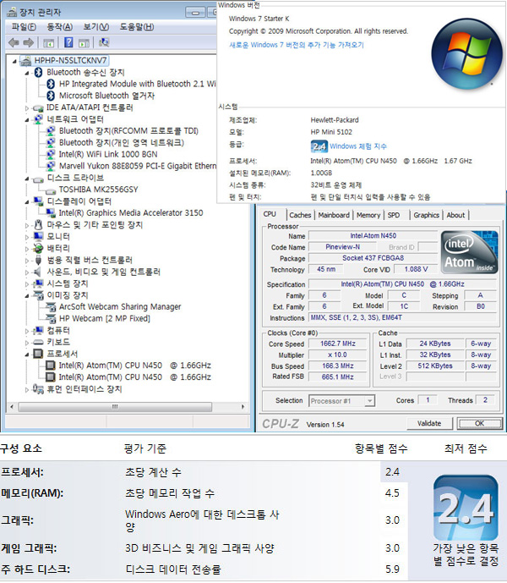Expand the 키보드 node
The image size is (507, 583).
click(27, 343)
